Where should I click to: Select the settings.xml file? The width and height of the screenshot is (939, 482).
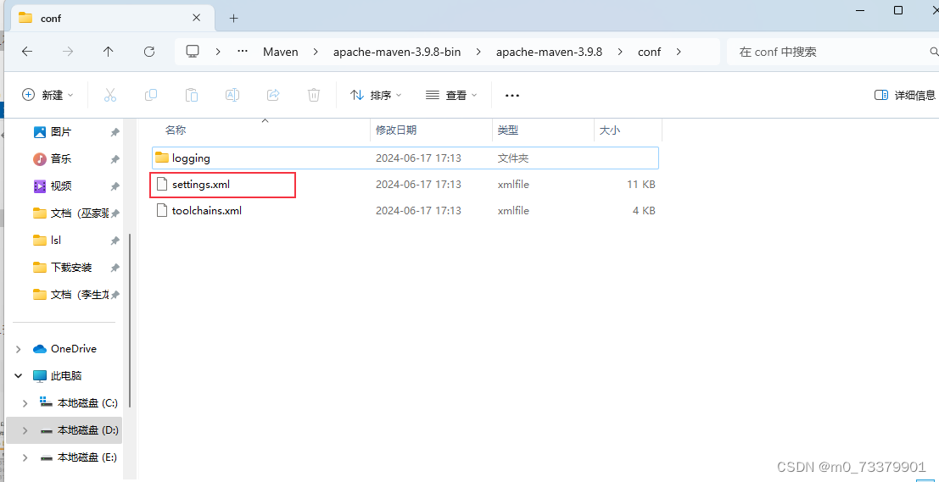[x=405, y=184]
